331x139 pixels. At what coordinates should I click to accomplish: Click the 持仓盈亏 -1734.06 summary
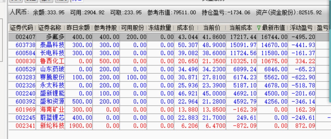pyautogui.click(x=226, y=12)
